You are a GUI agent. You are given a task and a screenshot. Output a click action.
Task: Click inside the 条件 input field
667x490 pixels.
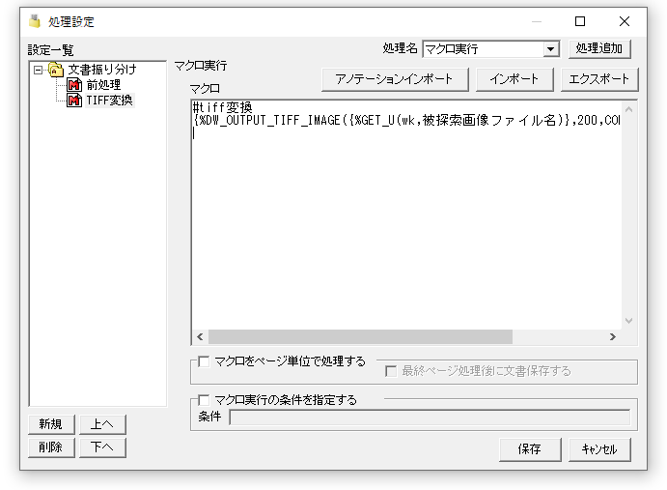(x=430, y=418)
